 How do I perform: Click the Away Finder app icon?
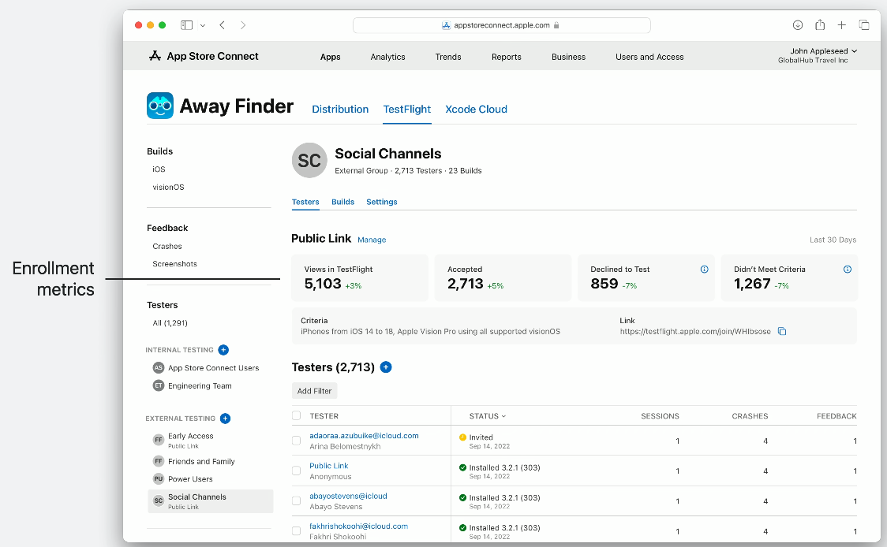pos(160,106)
